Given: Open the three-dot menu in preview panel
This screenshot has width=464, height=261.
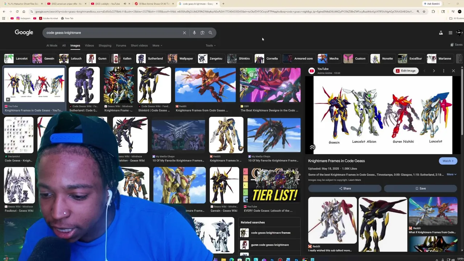Looking at the screenshot, I should point(443,71).
